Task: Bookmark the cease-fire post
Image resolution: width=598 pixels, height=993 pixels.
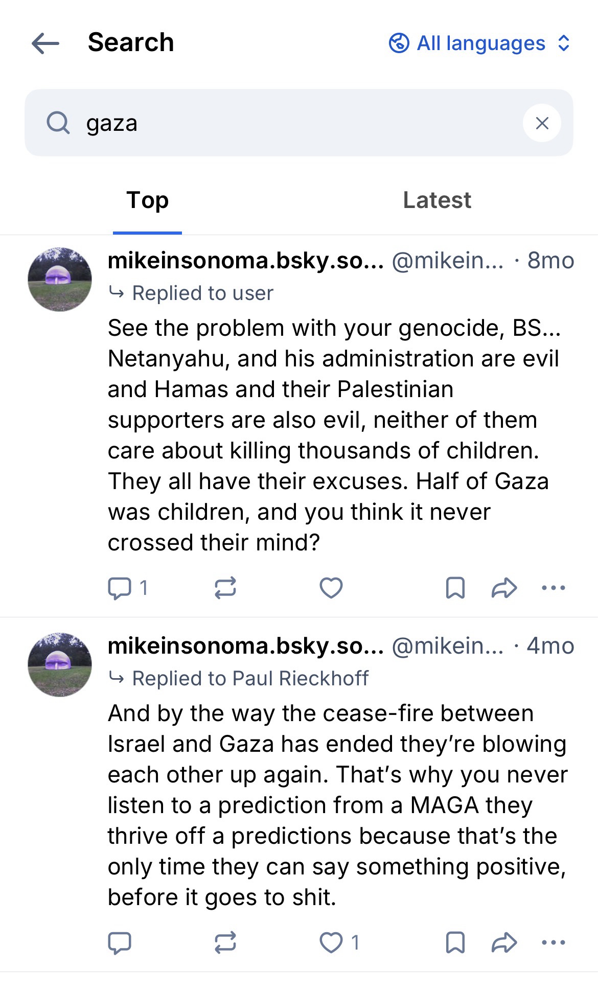Action: coord(455,942)
